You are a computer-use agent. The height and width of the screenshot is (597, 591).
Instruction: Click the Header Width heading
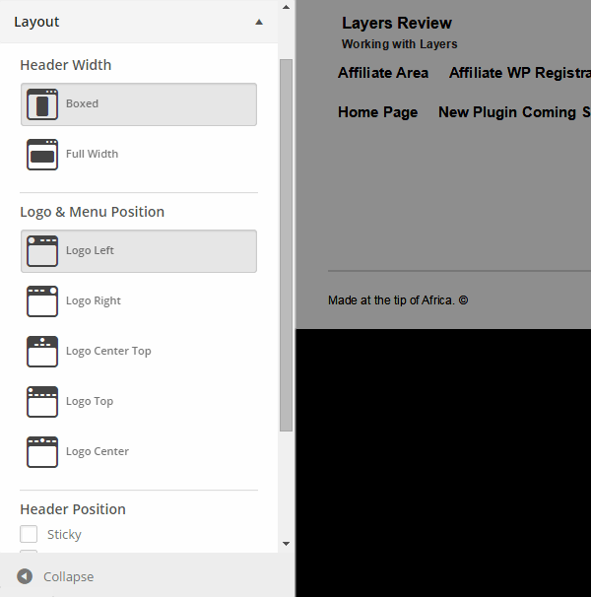pos(65,65)
